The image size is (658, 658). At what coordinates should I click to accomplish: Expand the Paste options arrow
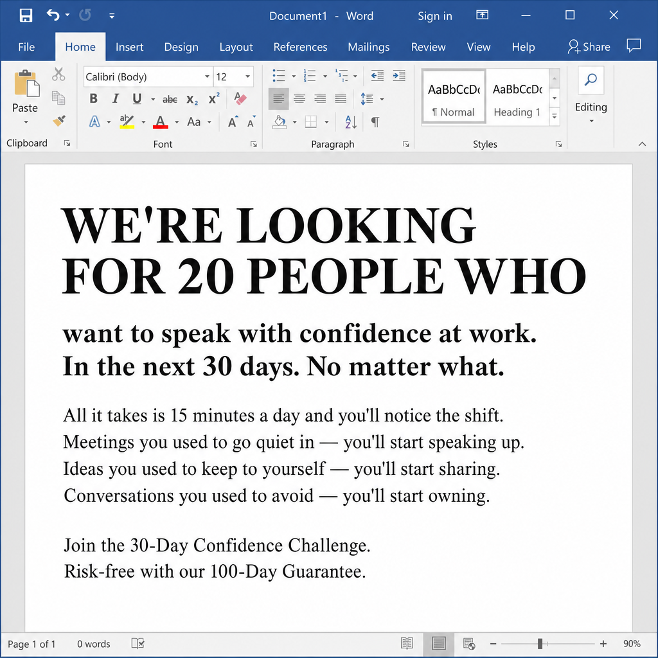tap(26, 122)
